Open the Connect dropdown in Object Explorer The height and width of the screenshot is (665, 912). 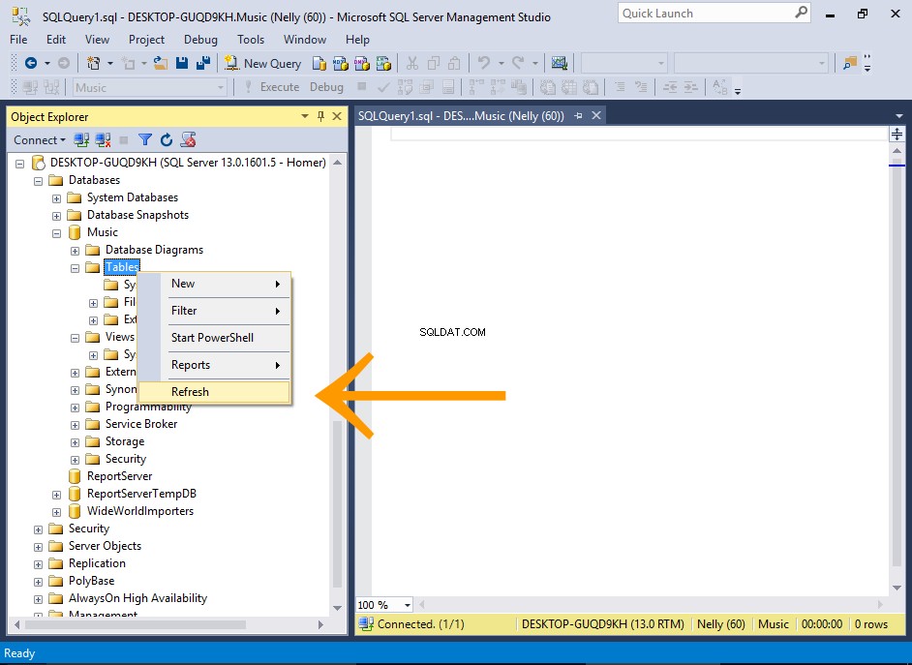[40, 140]
